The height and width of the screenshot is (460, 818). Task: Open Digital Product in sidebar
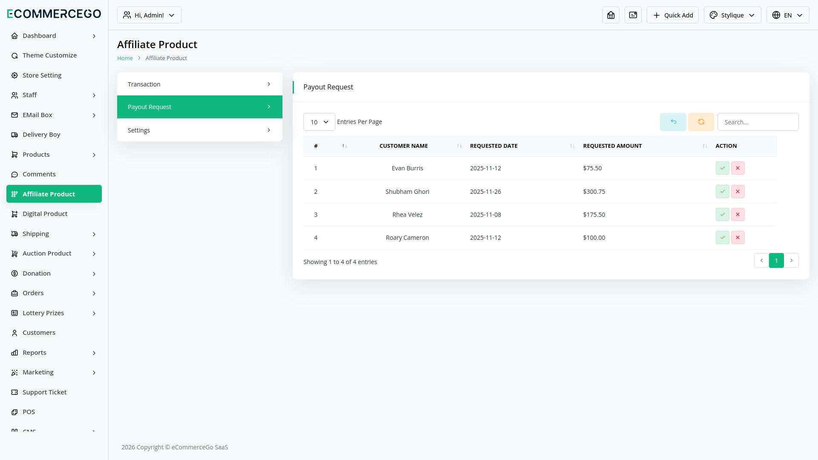click(x=54, y=214)
